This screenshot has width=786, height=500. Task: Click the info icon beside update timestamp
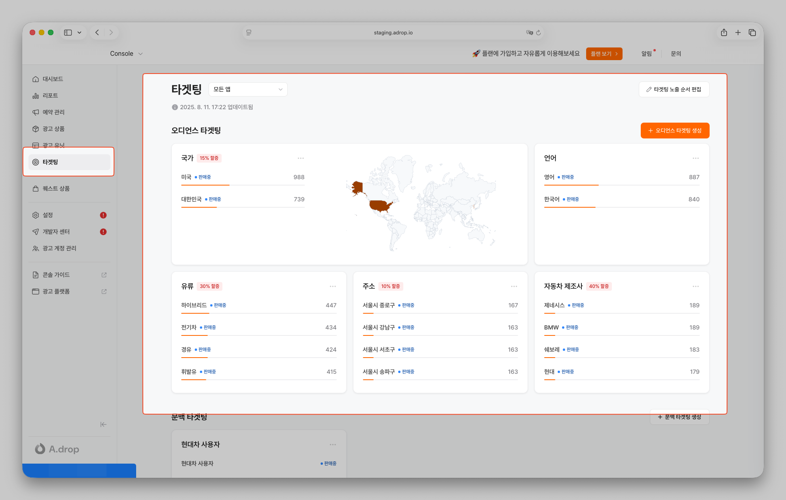tap(175, 107)
